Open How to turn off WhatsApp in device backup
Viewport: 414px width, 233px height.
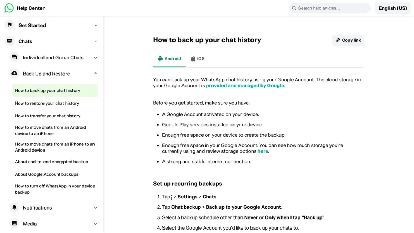[55, 189]
